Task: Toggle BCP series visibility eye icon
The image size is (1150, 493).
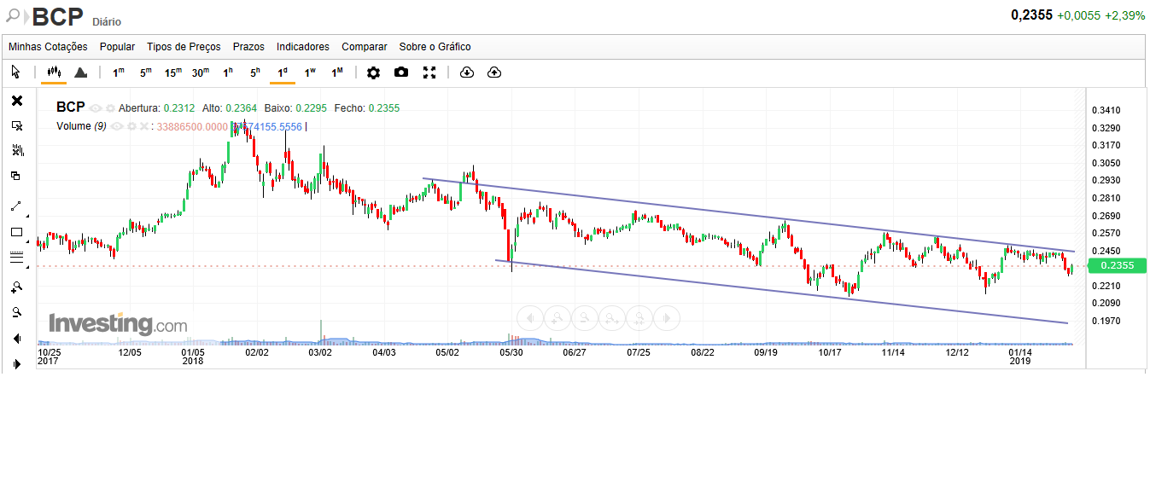Action: (96, 108)
